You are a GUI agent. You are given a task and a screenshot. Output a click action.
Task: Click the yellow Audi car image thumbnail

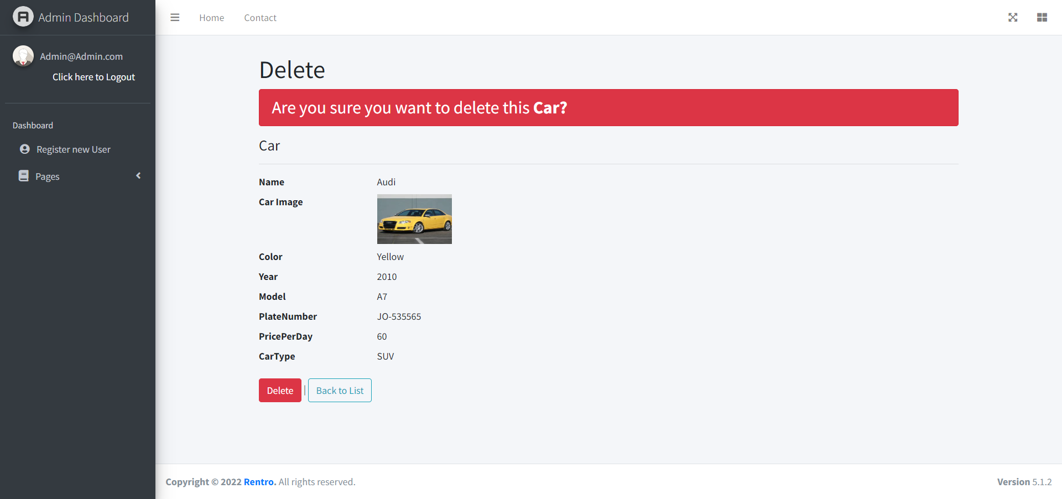point(414,219)
